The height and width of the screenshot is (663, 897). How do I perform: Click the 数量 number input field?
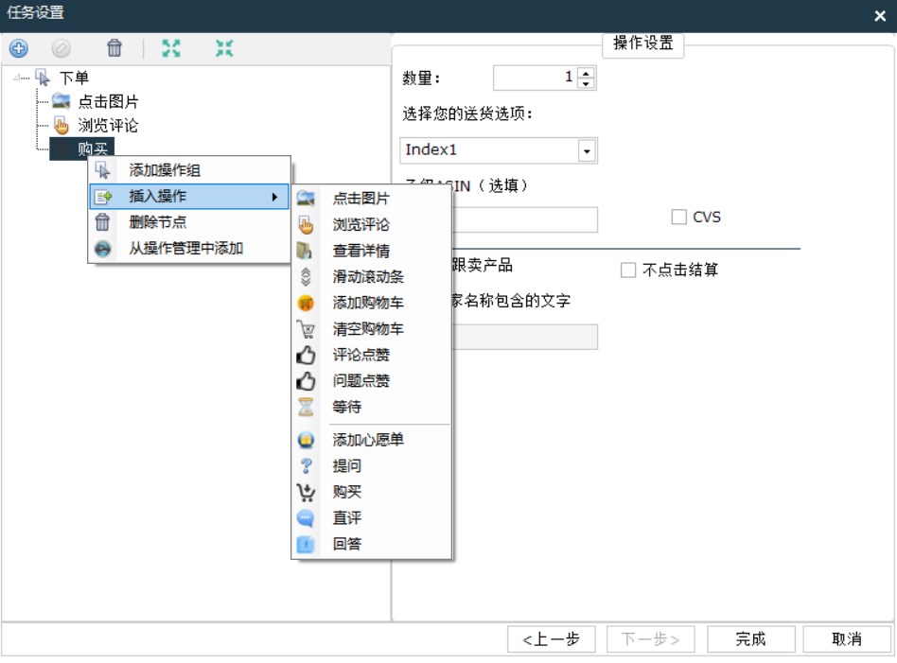point(536,78)
